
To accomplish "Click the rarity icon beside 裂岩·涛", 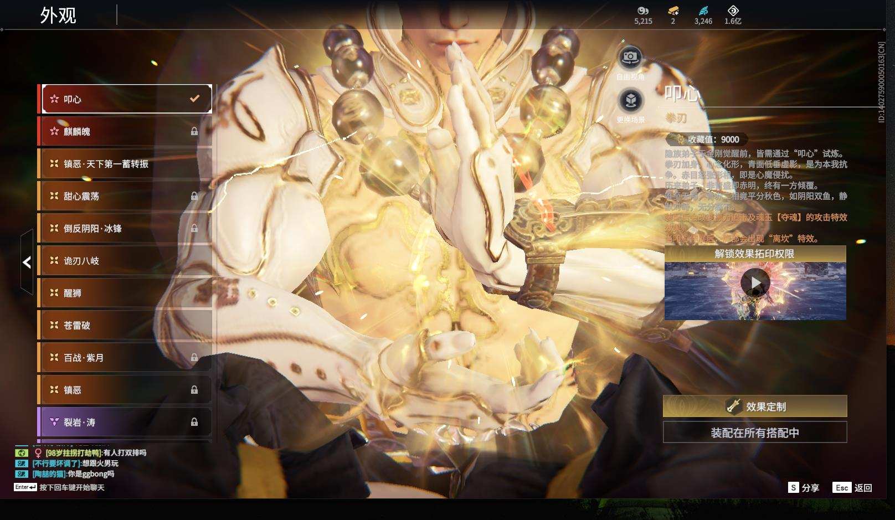I will tap(54, 422).
